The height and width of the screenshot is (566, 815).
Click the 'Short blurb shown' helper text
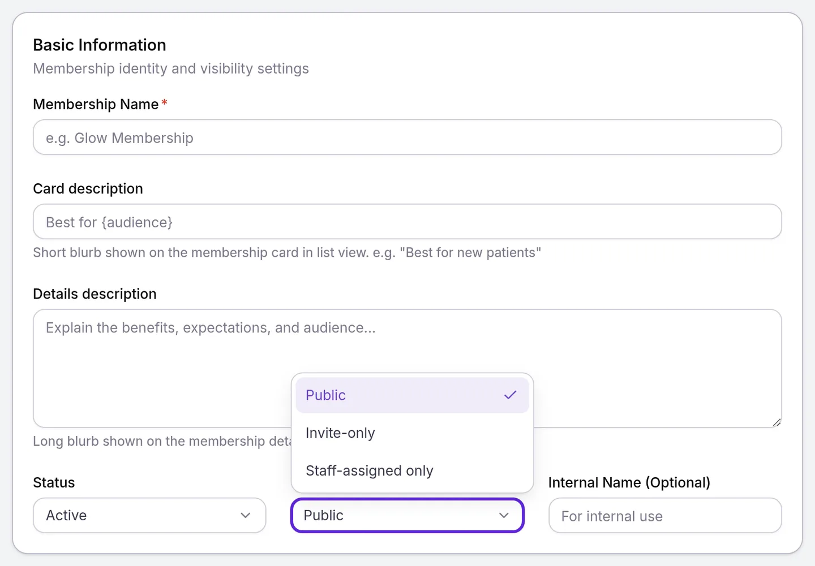tap(287, 253)
